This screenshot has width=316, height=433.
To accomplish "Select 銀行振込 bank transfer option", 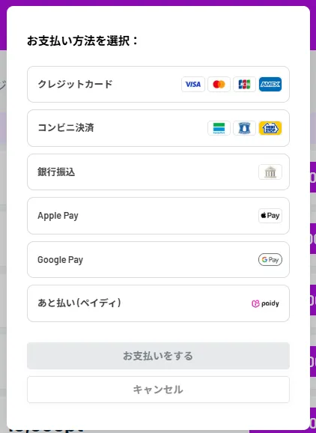I will point(158,172).
